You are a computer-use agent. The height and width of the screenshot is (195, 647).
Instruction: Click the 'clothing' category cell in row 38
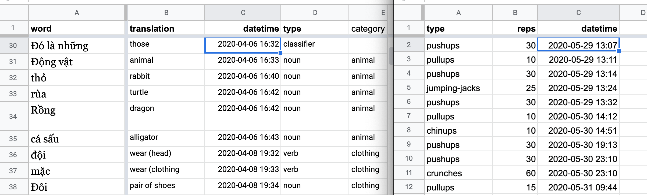368,187
